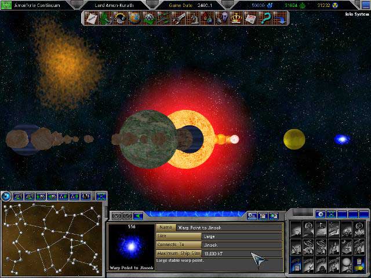The height and width of the screenshot is (278, 371).
Task: Open the newspaper log icon in toolbar
Action: [x=250, y=18]
